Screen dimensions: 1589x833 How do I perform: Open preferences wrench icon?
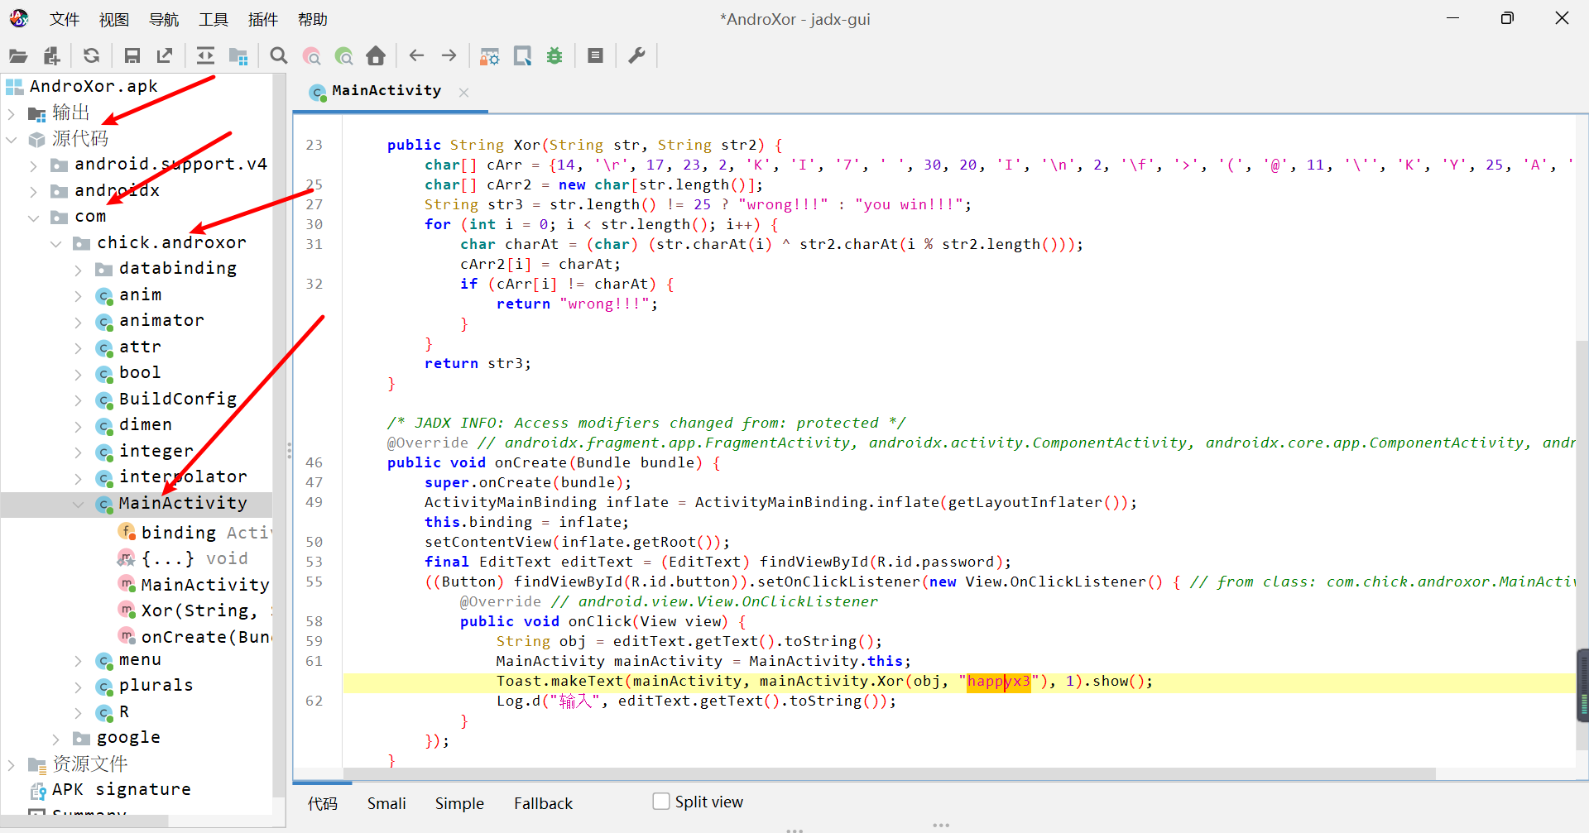pyautogui.click(x=636, y=56)
